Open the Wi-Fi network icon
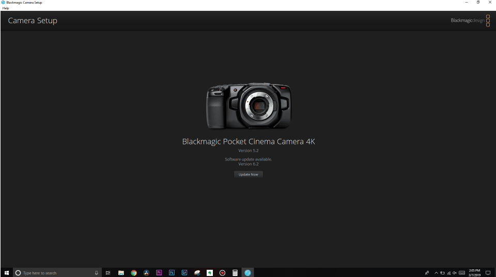The height and width of the screenshot is (277, 496). tap(448, 273)
